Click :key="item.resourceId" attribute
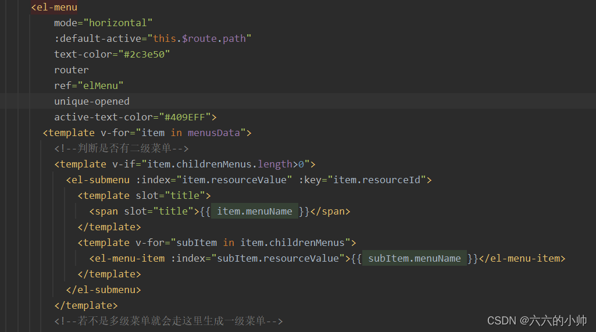The height and width of the screenshot is (332, 596). 362,180
